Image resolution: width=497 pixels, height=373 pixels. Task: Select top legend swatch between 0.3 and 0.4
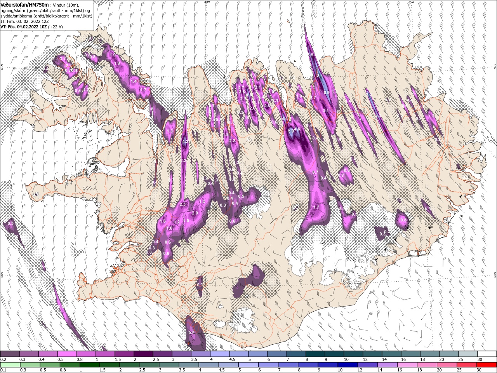point(29,354)
